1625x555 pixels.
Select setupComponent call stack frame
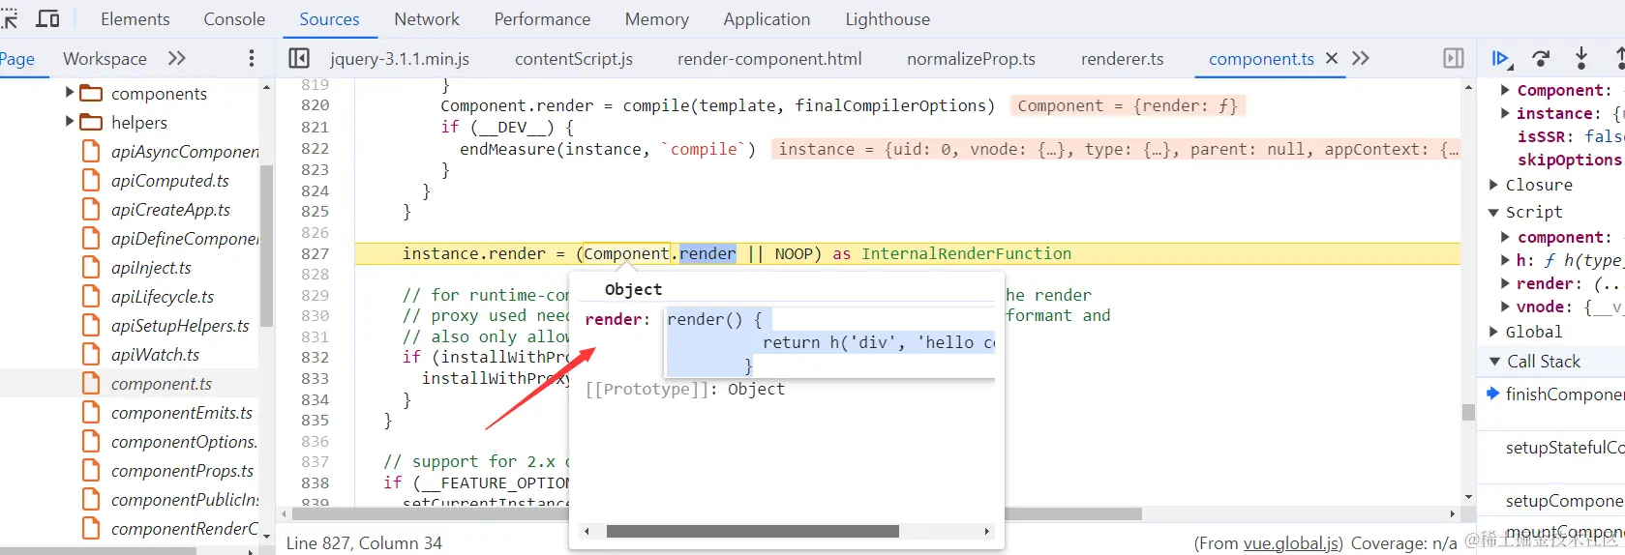pos(1564,501)
